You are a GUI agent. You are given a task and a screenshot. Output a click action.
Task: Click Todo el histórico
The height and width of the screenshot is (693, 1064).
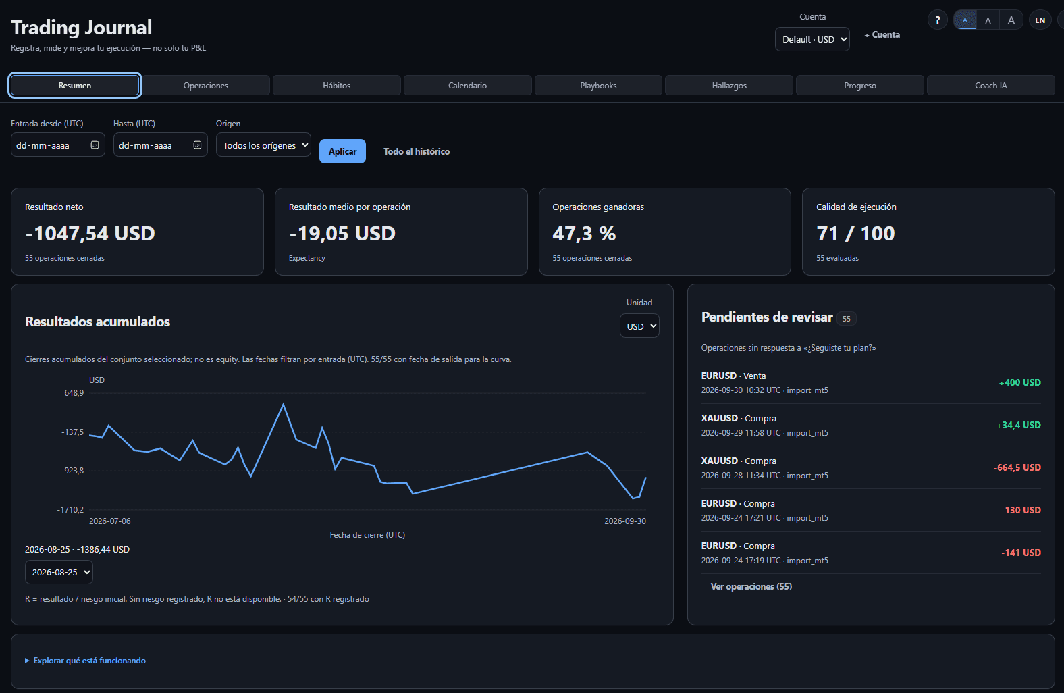point(417,151)
